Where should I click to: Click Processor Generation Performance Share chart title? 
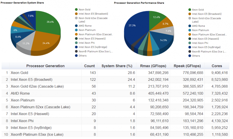139,3
